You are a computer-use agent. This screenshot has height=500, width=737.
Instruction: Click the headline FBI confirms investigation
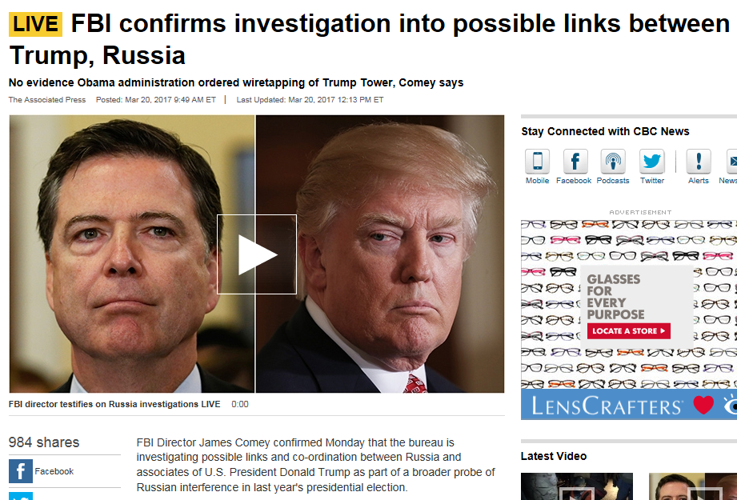[x=369, y=39]
